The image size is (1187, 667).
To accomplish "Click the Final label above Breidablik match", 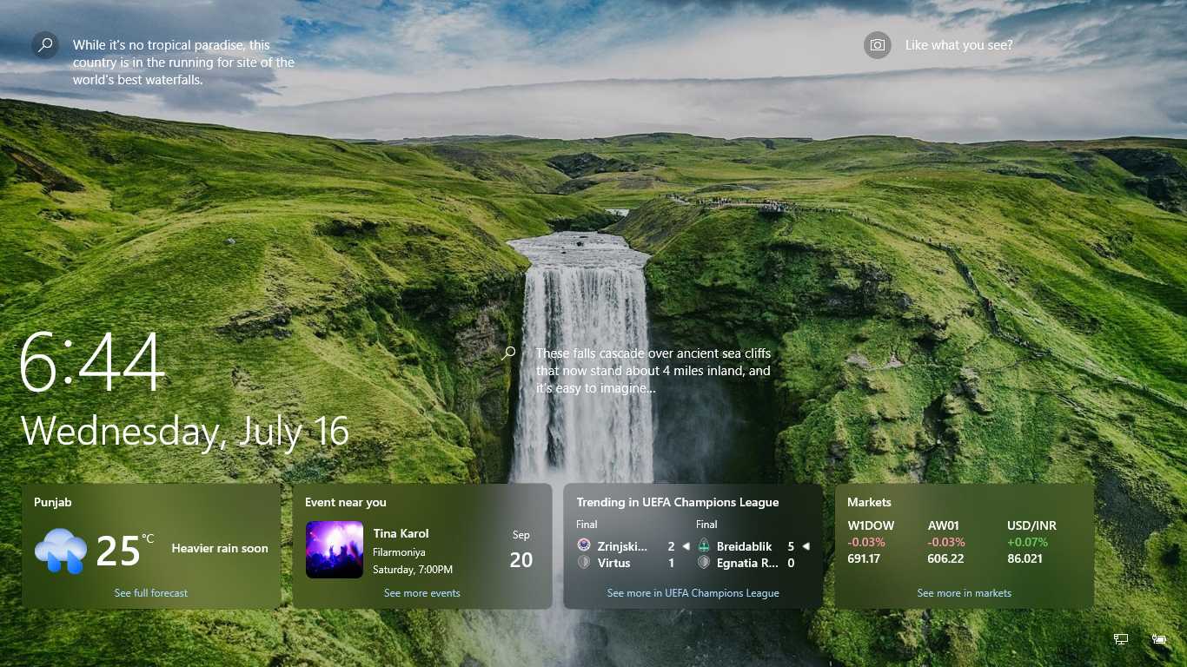I will pos(706,525).
